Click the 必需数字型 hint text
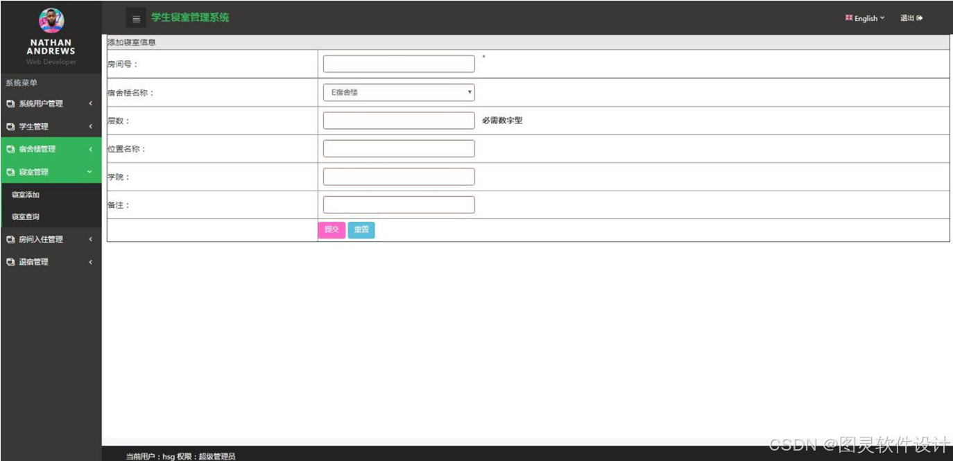Viewport: 953px width, 461px height. click(502, 121)
